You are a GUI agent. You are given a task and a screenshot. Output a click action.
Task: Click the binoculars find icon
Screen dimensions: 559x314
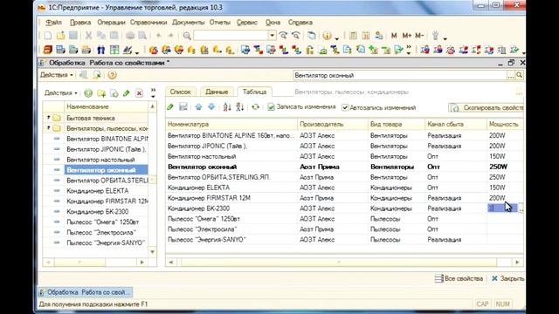pyautogui.click(x=101, y=50)
